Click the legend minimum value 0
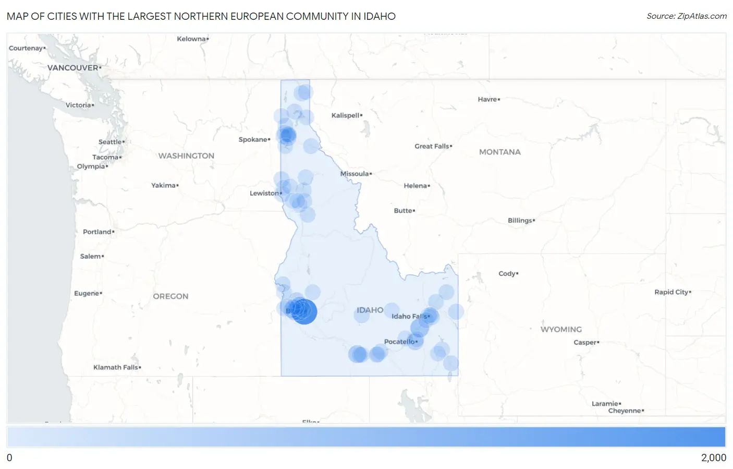The image size is (733, 469). click(9, 458)
